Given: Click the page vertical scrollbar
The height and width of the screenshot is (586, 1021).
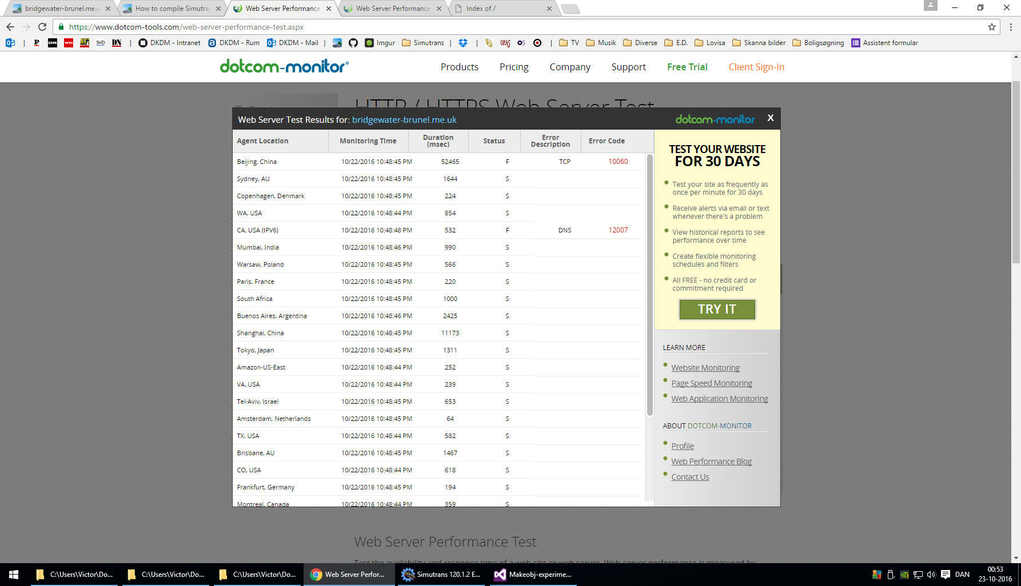Looking at the screenshot, I should pos(1016,171).
